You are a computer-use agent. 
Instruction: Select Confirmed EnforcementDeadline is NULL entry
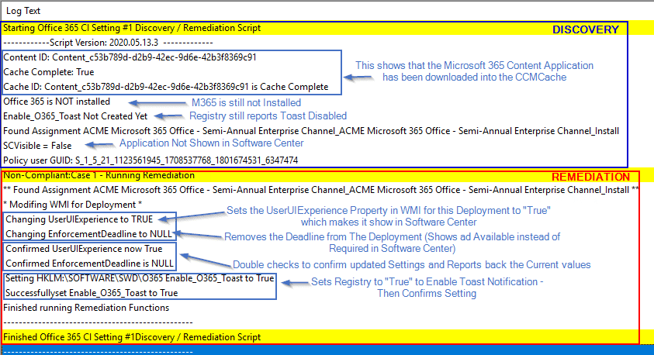pos(89,263)
